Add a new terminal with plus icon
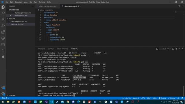The height and width of the screenshot is (104, 185). pos(168,49)
